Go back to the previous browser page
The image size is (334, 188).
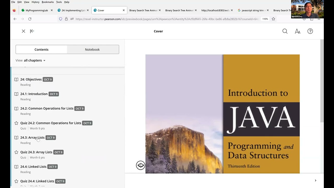coord(15,19)
